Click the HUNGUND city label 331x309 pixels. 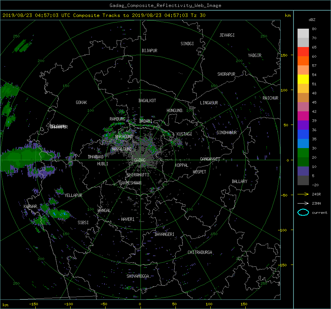[174, 111]
